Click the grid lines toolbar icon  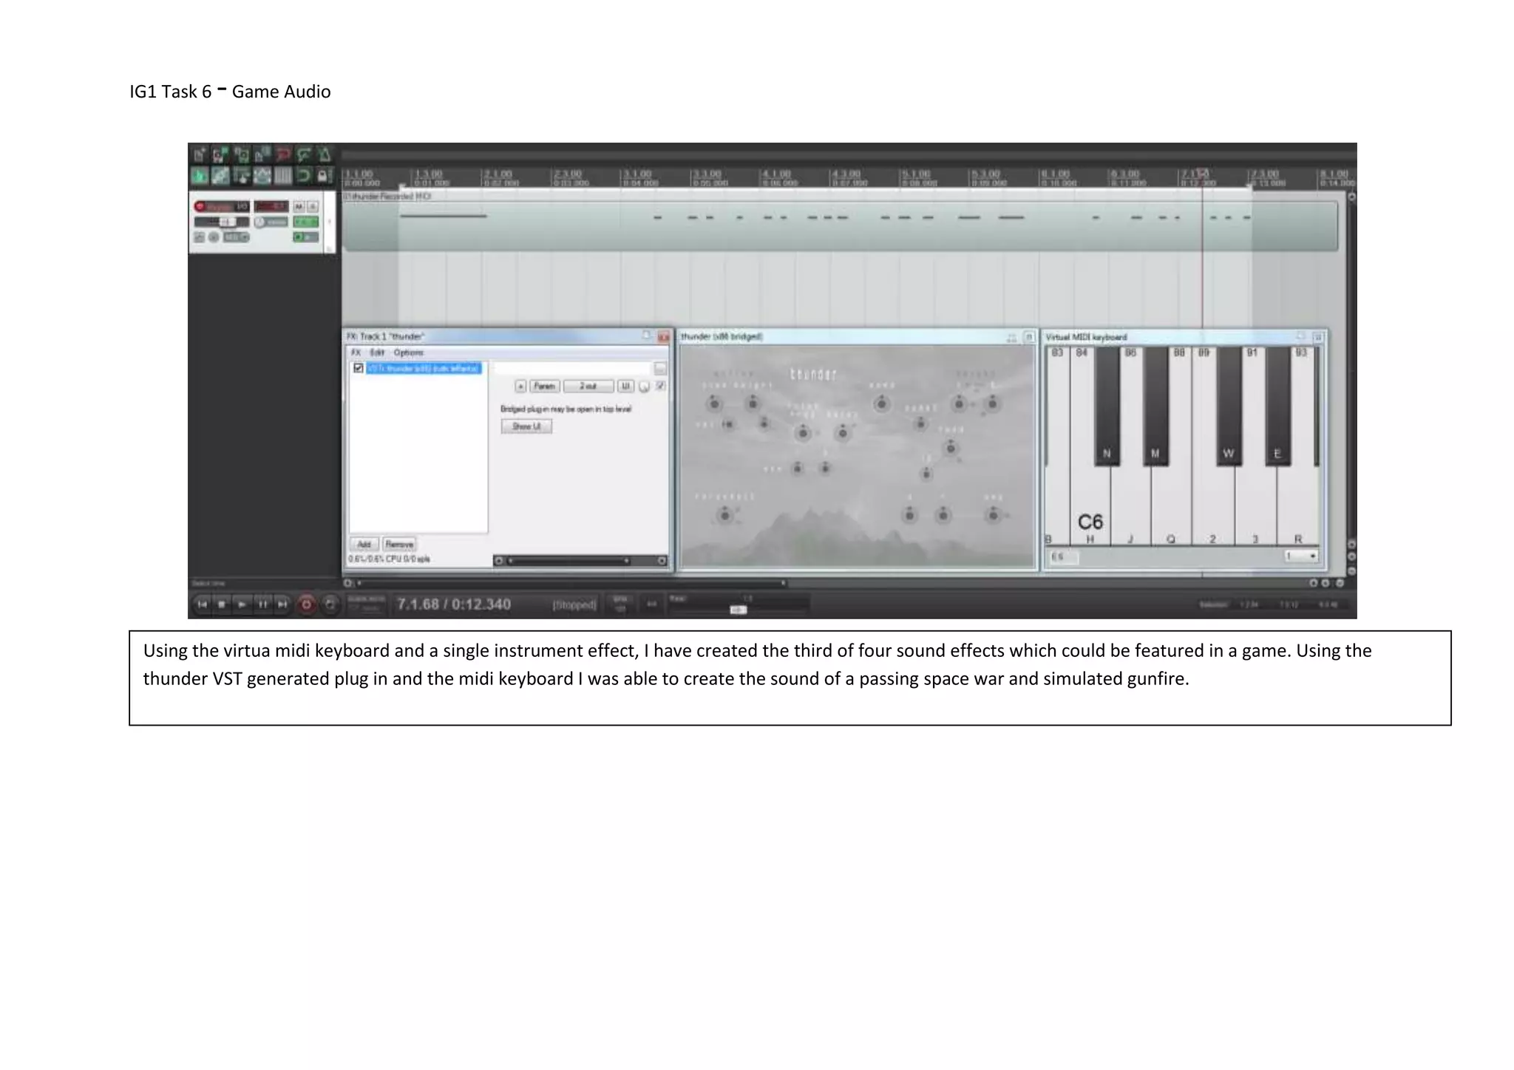[x=283, y=176]
